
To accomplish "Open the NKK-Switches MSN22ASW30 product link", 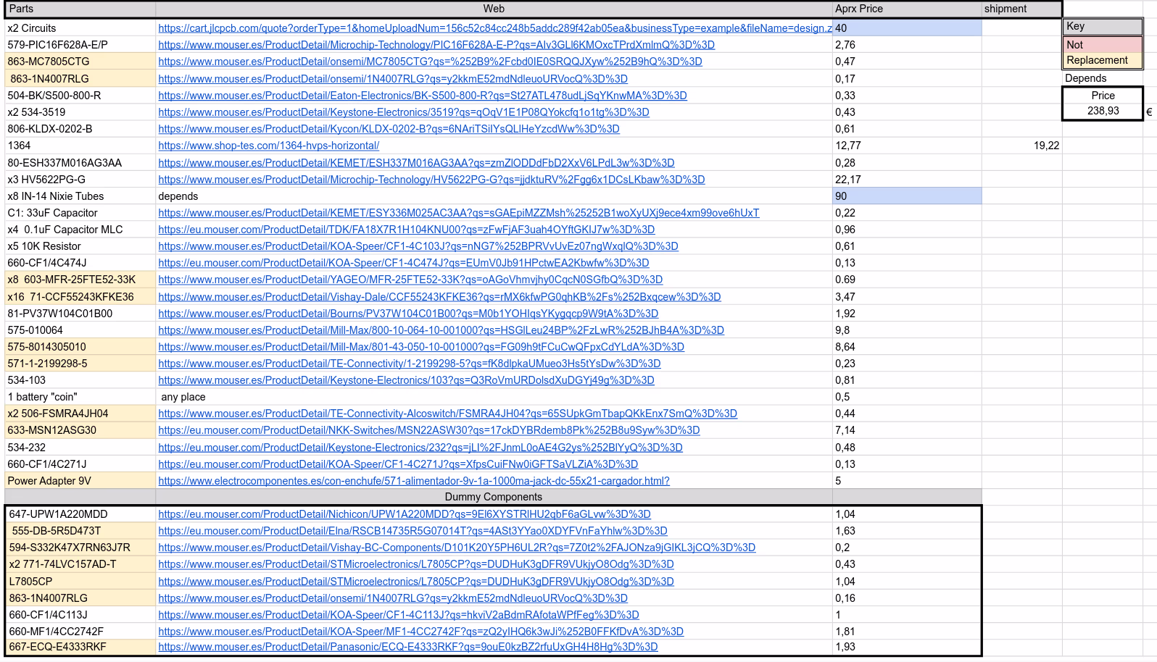I will pos(428,430).
